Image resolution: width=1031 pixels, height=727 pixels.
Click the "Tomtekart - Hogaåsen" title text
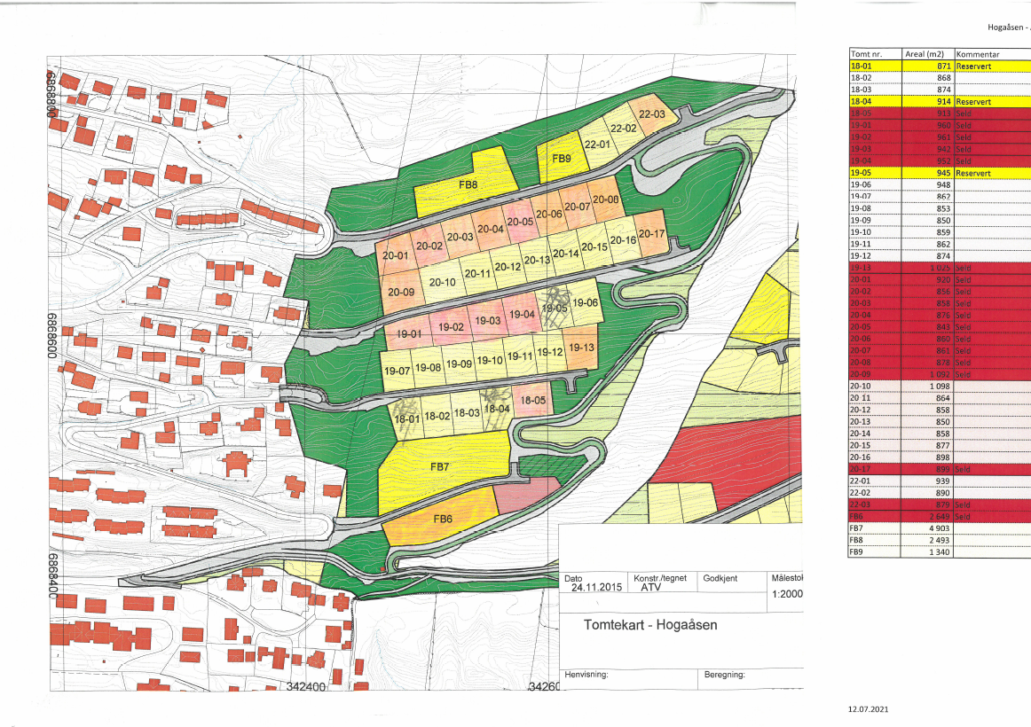[x=649, y=624]
